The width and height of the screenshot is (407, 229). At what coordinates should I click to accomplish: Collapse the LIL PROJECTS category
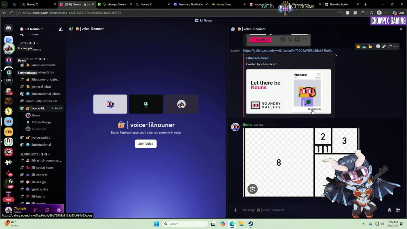[x=35, y=154]
